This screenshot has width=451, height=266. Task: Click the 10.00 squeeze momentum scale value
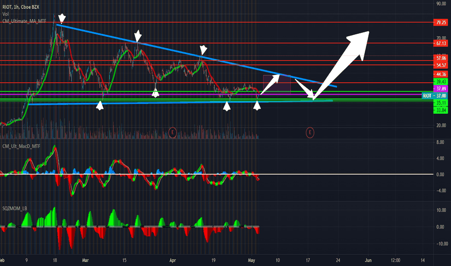pos(441,210)
